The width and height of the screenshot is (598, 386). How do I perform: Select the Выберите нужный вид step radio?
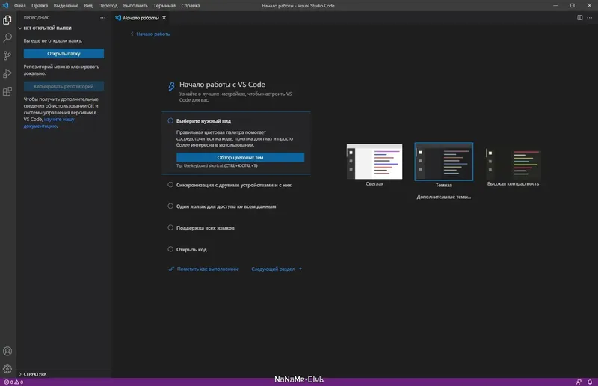coord(170,120)
